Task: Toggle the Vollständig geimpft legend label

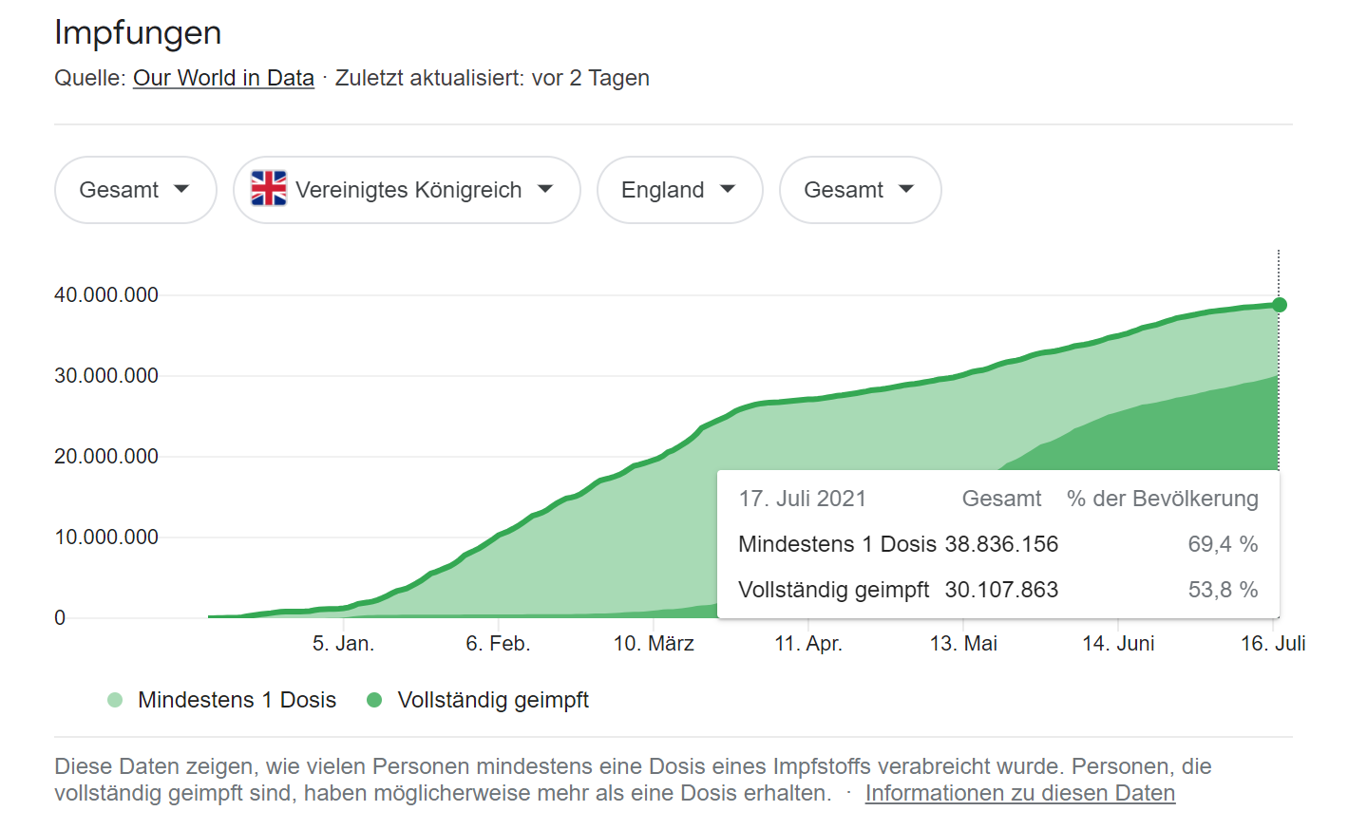Action: tap(493, 700)
